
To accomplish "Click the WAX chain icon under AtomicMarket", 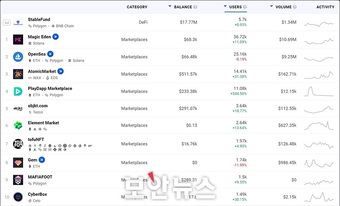I will tap(30, 78).
